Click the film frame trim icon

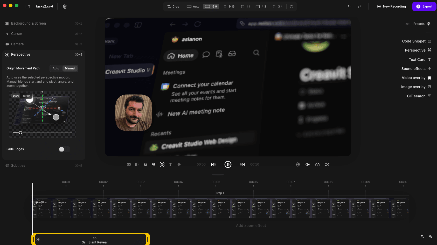(x=137, y=164)
